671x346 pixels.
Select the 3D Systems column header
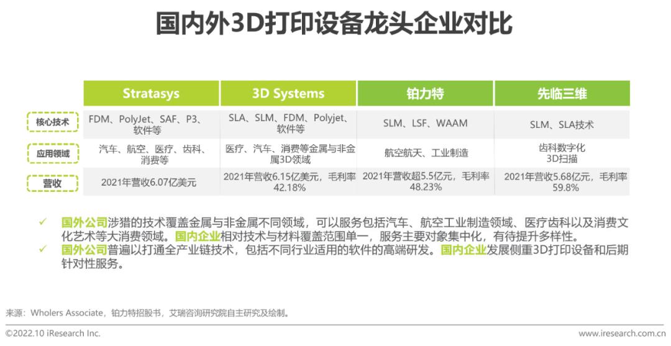click(288, 93)
